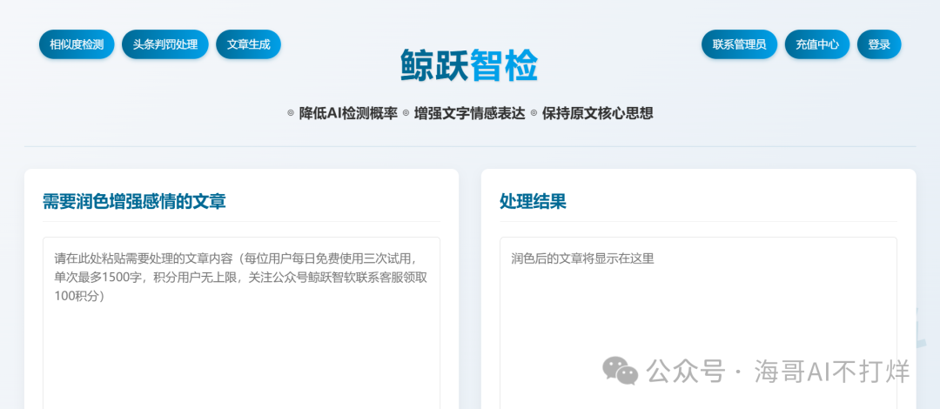Click the 降低AI检测概率 tagline text
The width and height of the screenshot is (940, 409).
[348, 113]
